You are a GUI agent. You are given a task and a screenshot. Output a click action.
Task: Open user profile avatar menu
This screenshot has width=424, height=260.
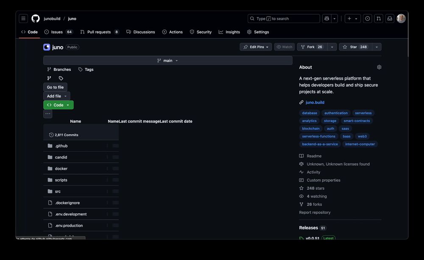pyautogui.click(x=401, y=19)
